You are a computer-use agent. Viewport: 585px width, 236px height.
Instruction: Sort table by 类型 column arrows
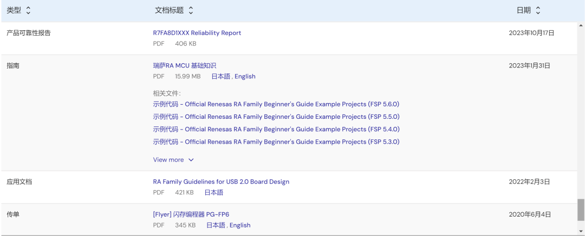(x=29, y=10)
